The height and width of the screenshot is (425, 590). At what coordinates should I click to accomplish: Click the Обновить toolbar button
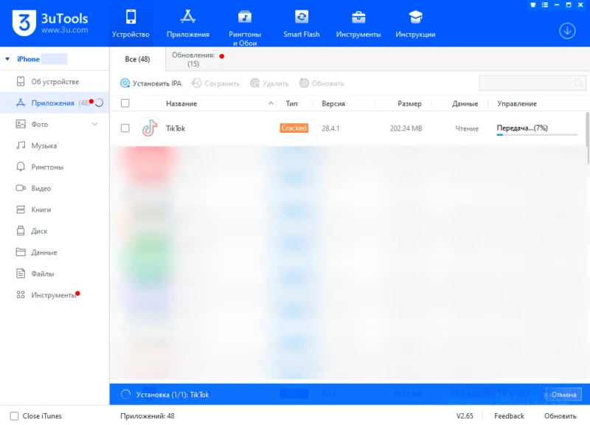(322, 83)
